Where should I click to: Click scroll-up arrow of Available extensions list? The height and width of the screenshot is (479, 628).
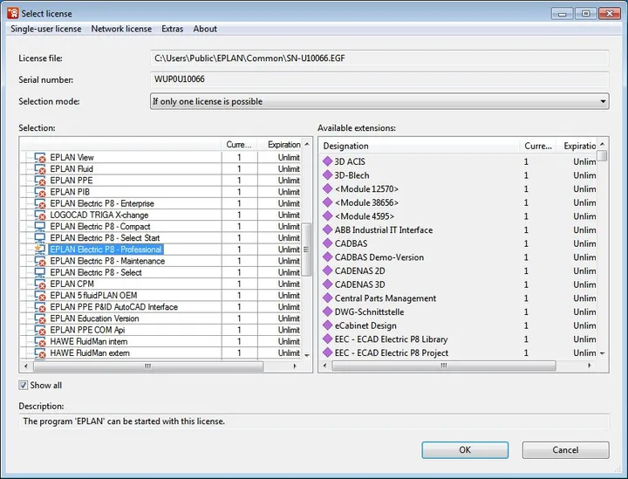point(602,145)
